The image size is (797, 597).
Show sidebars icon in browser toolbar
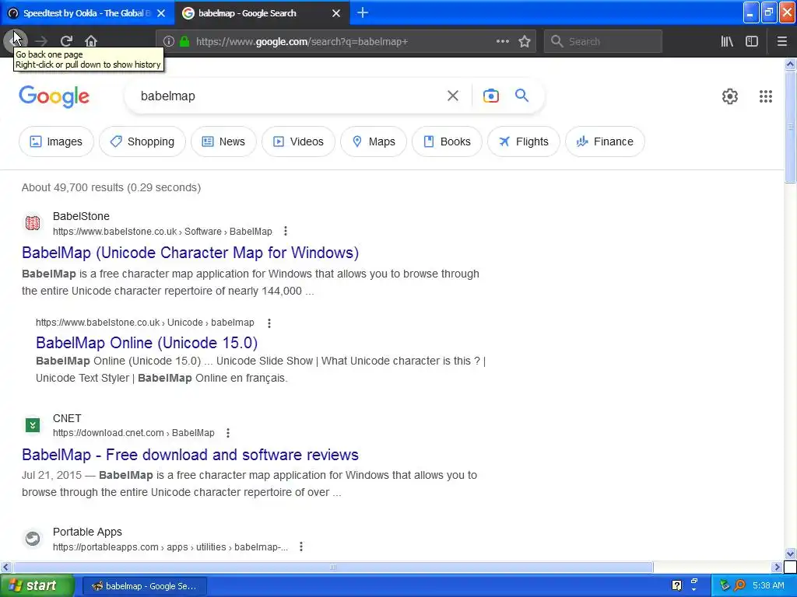coord(752,41)
